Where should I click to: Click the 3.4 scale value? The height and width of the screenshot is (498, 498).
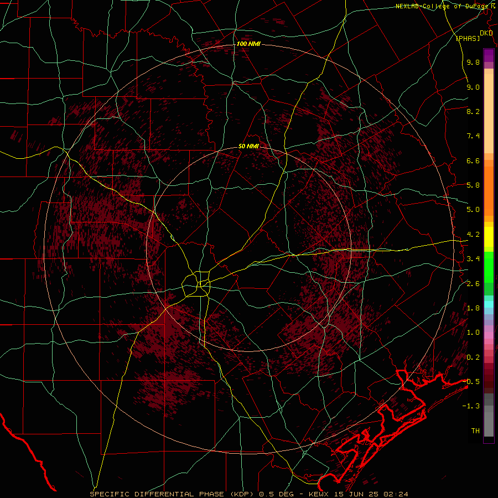coord(473,259)
